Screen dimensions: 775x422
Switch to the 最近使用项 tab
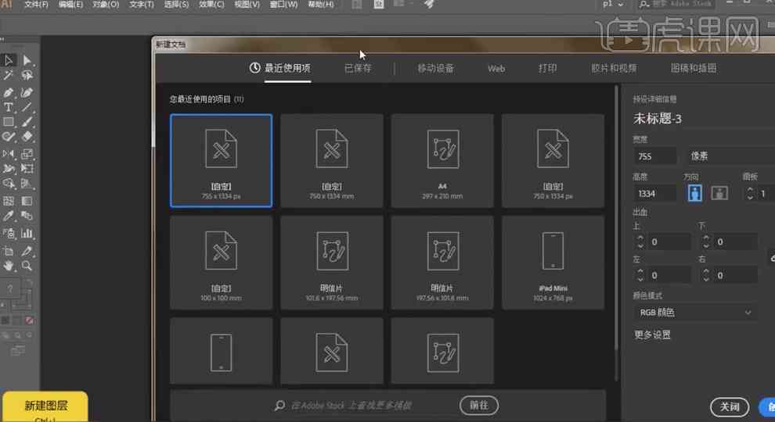pyautogui.click(x=280, y=68)
